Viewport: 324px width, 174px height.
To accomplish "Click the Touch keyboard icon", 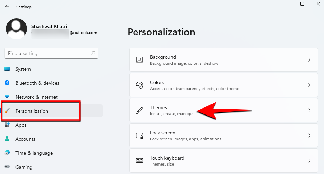I will (x=140, y=161).
